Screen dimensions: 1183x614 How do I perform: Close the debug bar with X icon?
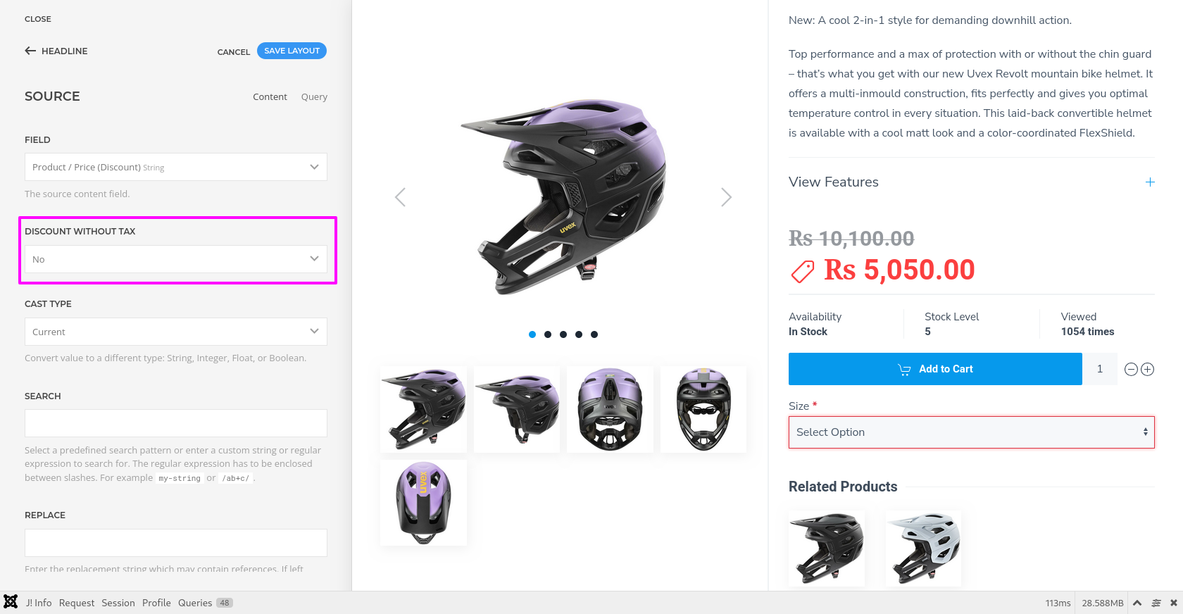pos(1173,603)
